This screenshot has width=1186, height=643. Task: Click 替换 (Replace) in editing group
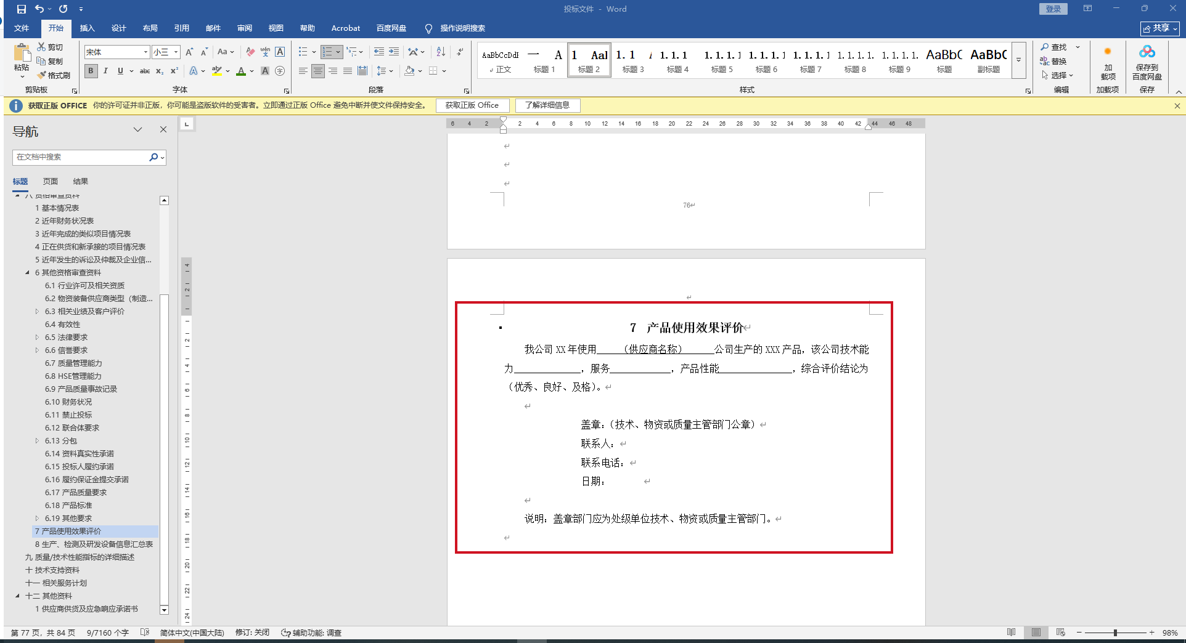point(1053,61)
